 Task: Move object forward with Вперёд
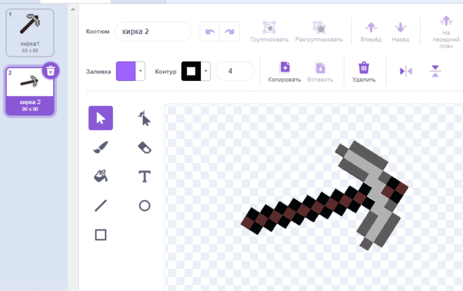tap(371, 32)
